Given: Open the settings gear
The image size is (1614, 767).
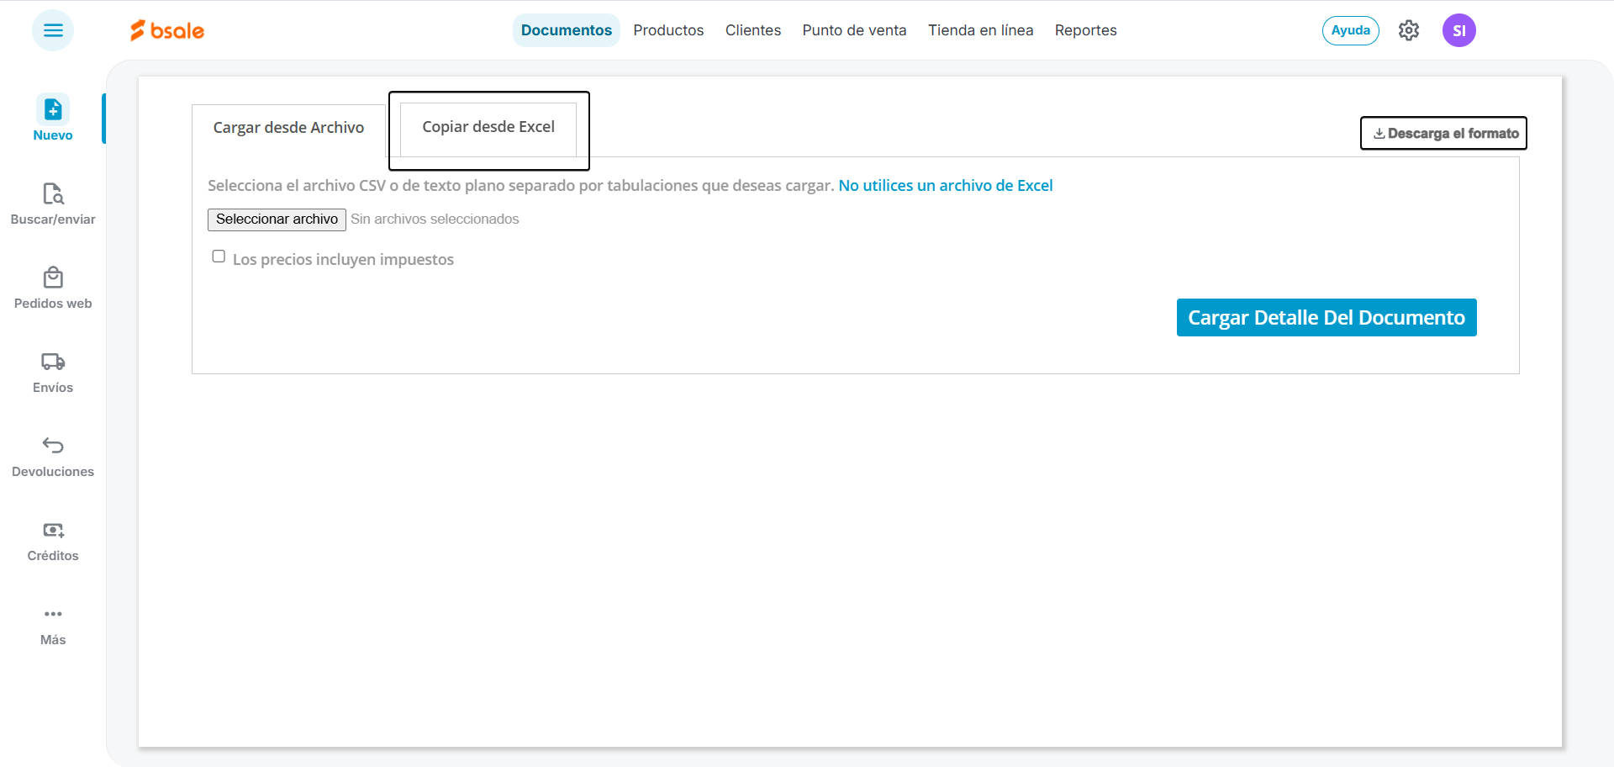Looking at the screenshot, I should pyautogui.click(x=1409, y=30).
